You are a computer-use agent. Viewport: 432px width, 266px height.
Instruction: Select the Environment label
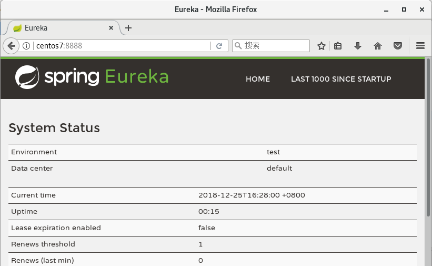[34, 152]
